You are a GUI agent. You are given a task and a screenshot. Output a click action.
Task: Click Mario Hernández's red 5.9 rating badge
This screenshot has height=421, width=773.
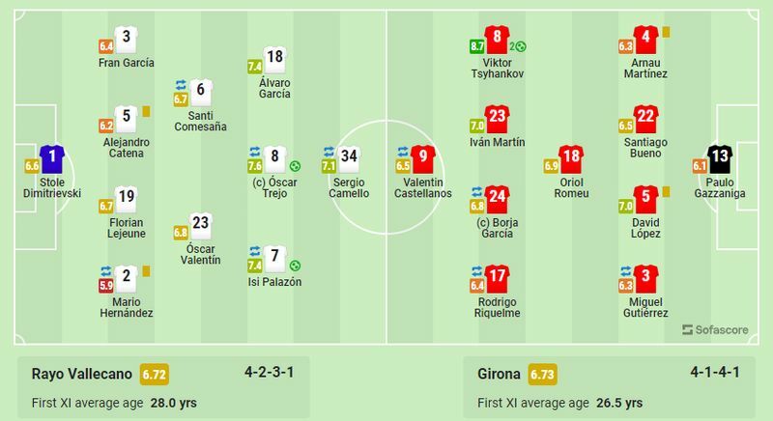tap(107, 285)
